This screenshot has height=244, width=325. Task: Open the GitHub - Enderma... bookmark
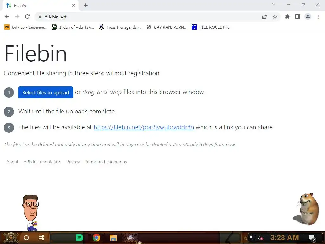point(25,27)
